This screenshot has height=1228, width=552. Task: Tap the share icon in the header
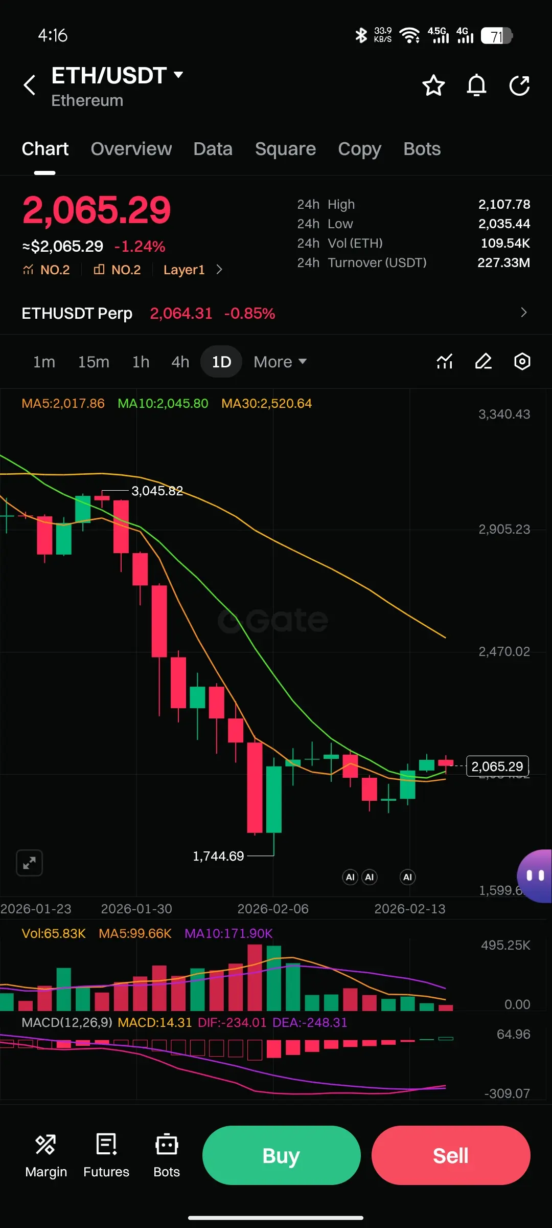(519, 85)
